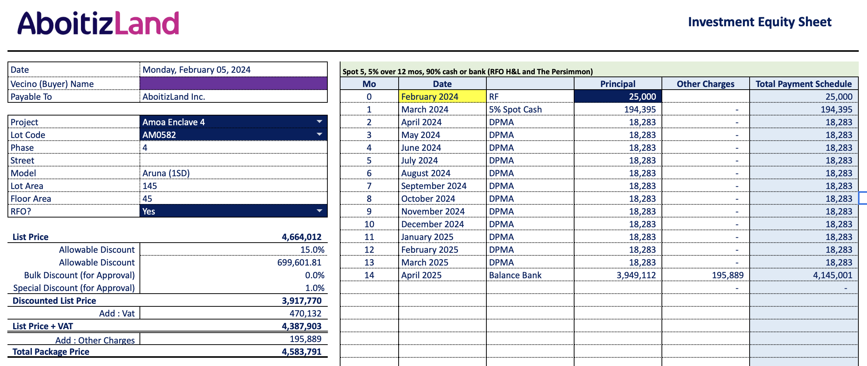The image size is (867, 366).
Task: Select the 195,889 Other Charges cell for April 2025
Action: (x=706, y=275)
